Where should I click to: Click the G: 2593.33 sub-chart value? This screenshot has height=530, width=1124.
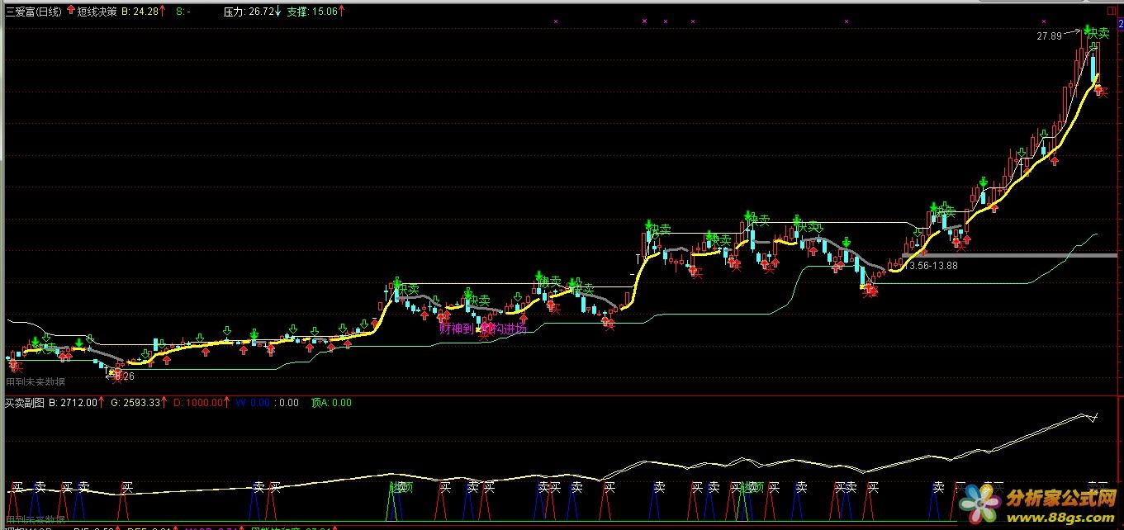tap(137, 403)
